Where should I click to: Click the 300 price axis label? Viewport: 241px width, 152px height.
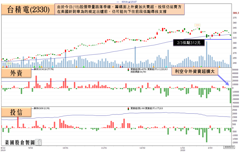coord(235,43)
